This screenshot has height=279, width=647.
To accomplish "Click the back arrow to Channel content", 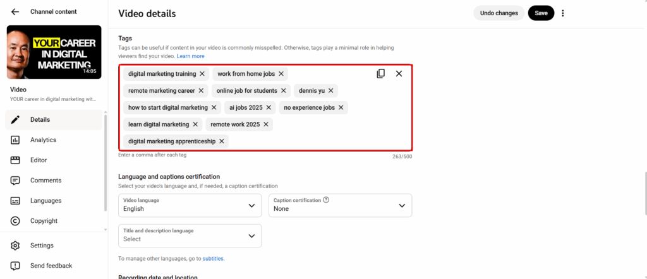I will (15, 12).
